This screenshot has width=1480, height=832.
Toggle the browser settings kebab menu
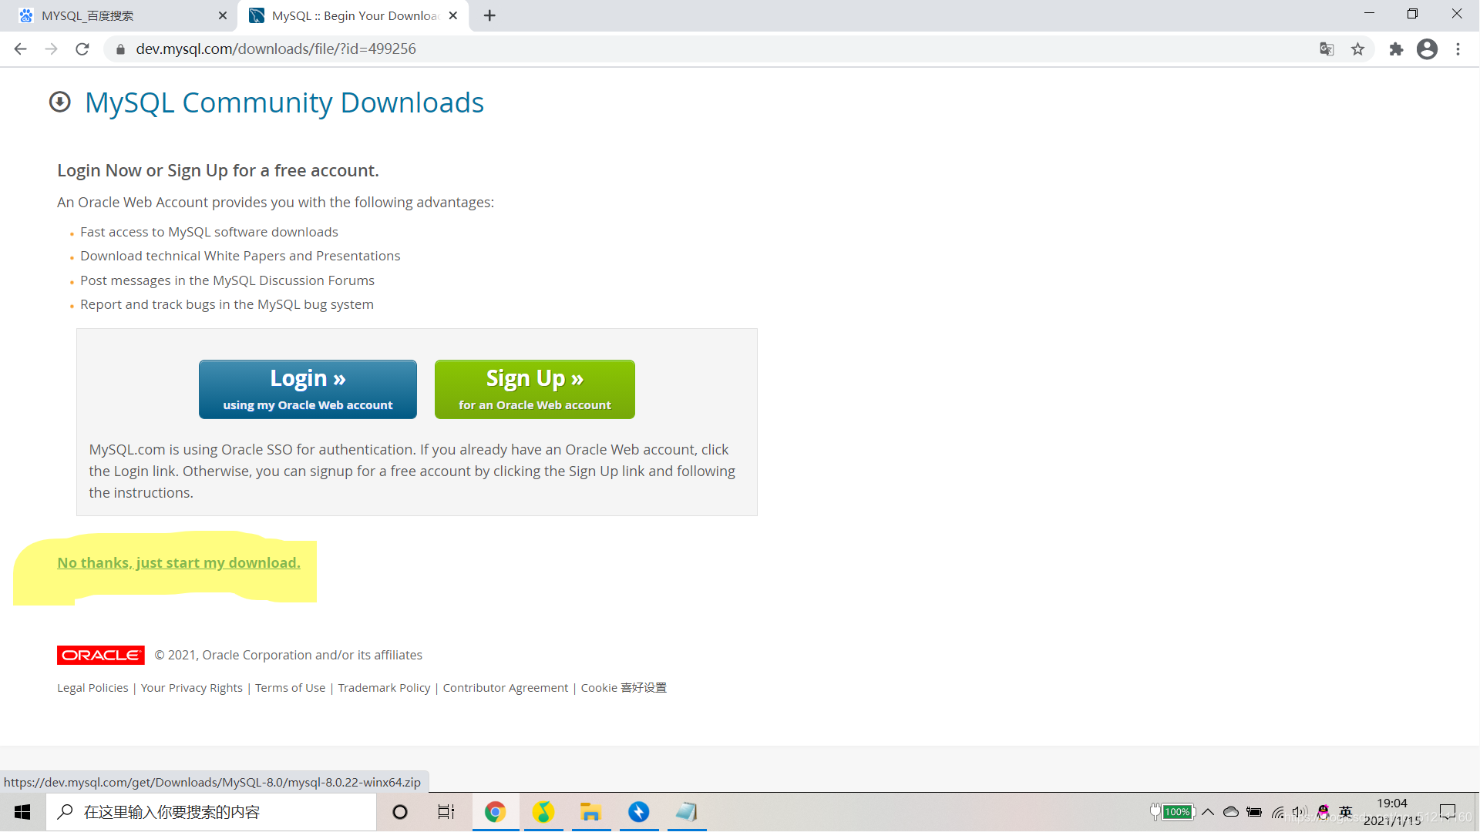coord(1458,48)
